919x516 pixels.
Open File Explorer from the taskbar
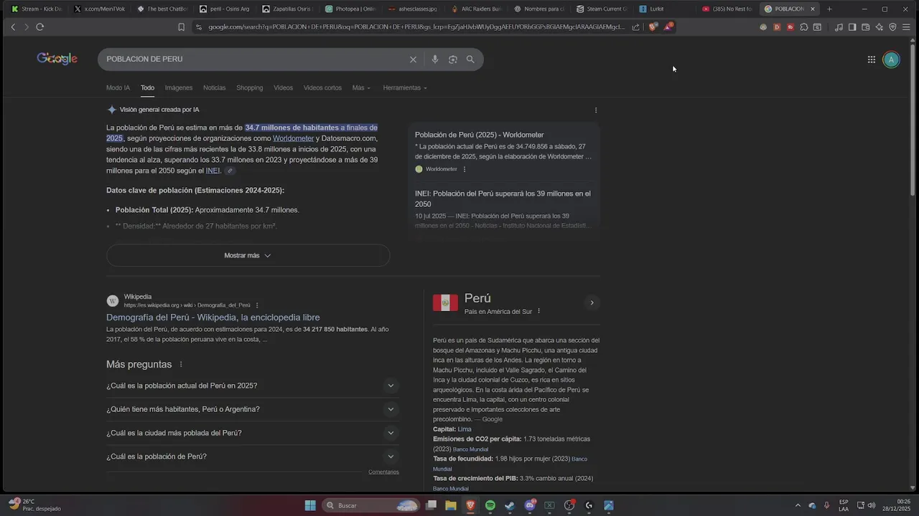click(451, 505)
